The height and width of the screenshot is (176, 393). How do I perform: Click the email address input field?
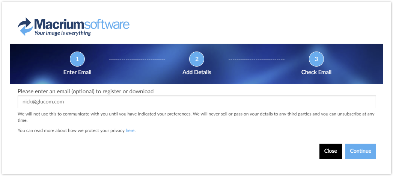pyautogui.click(x=197, y=102)
